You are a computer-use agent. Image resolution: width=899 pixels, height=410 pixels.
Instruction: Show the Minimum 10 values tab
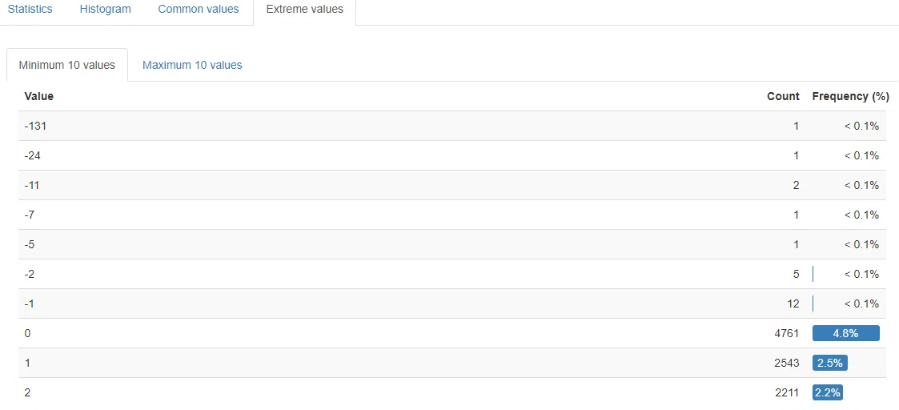pos(67,65)
